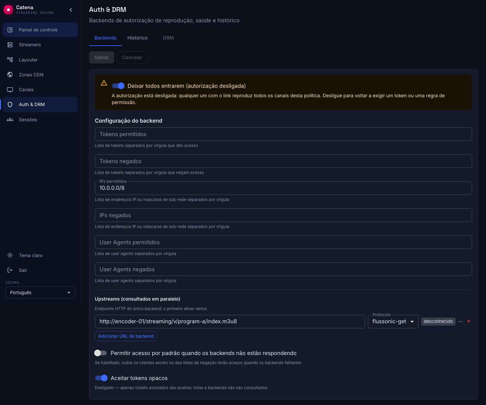Click the Tokens negados field
The height and width of the screenshot is (405, 486).
click(283, 161)
